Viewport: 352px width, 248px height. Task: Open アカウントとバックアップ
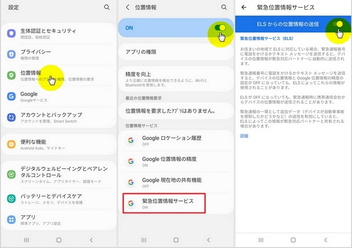click(x=58, y=117)
